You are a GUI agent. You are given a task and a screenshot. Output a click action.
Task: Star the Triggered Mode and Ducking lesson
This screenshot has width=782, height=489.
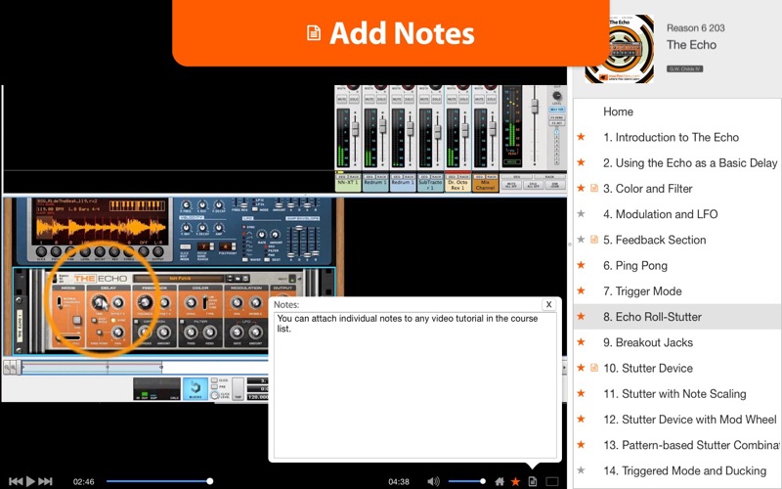[581, 470]
